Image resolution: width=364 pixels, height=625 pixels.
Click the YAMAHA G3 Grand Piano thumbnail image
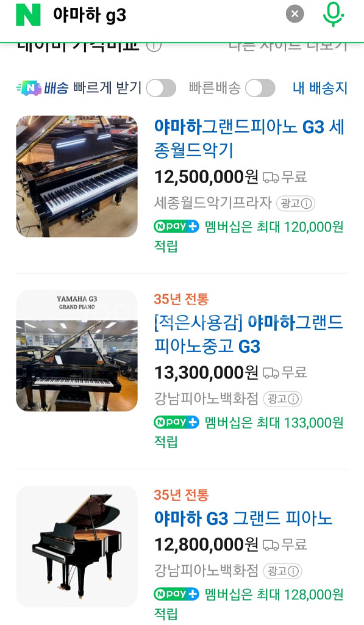coord(77,352)
